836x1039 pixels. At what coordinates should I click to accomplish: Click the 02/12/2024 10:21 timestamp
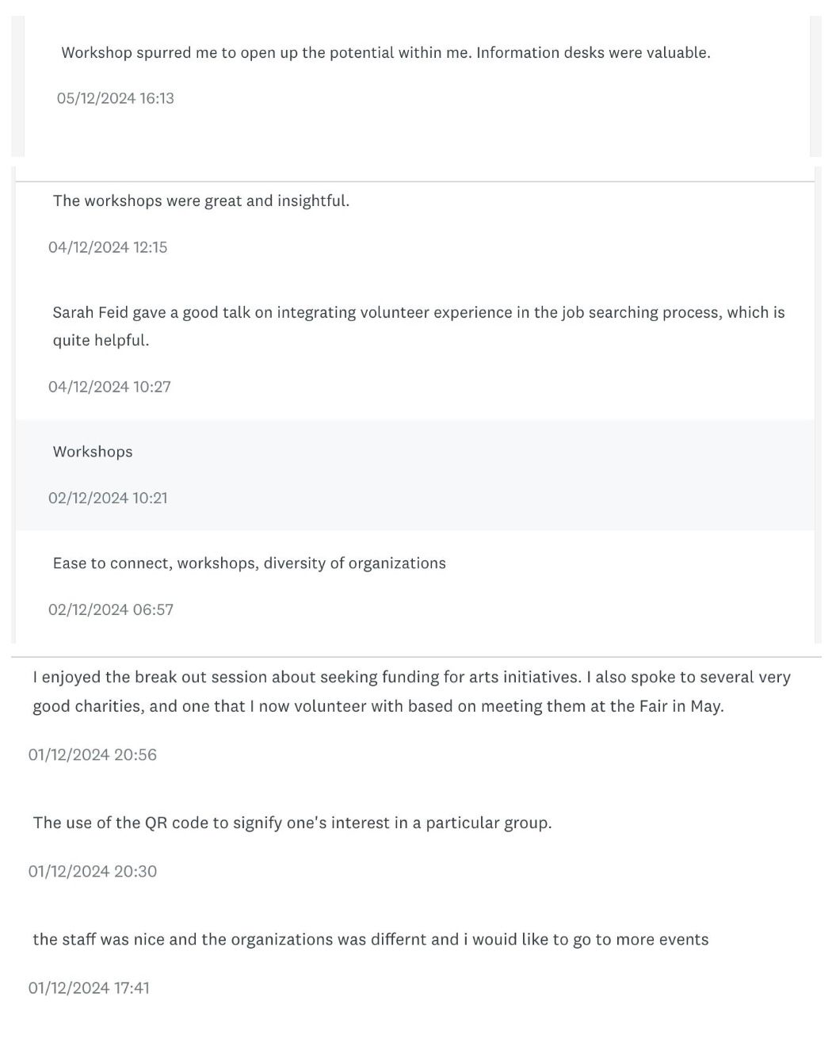click(x=108, y=498)
